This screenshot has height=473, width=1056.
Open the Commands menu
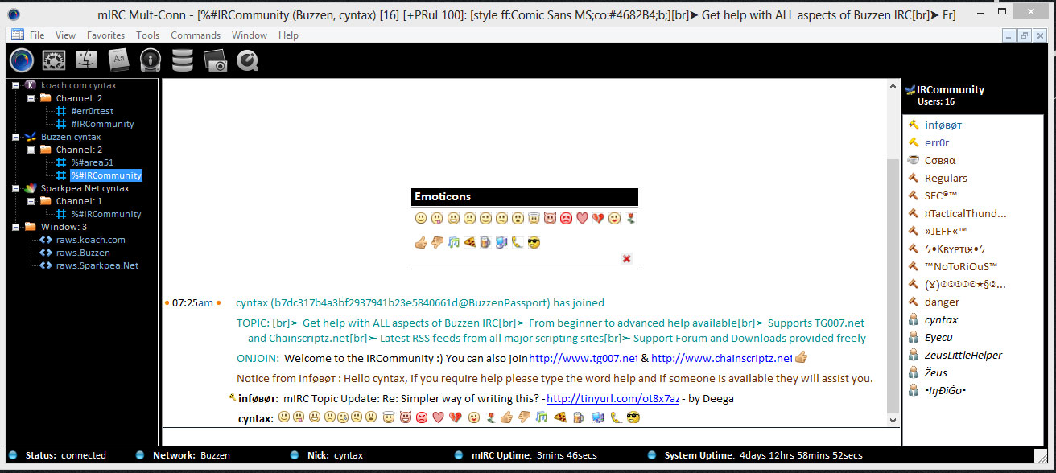click(x=196, y=35)
